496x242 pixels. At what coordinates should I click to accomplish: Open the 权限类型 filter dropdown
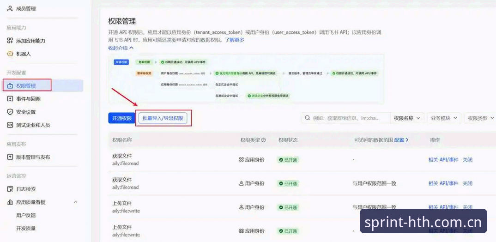pyautogui.click(x=480, y=118)
